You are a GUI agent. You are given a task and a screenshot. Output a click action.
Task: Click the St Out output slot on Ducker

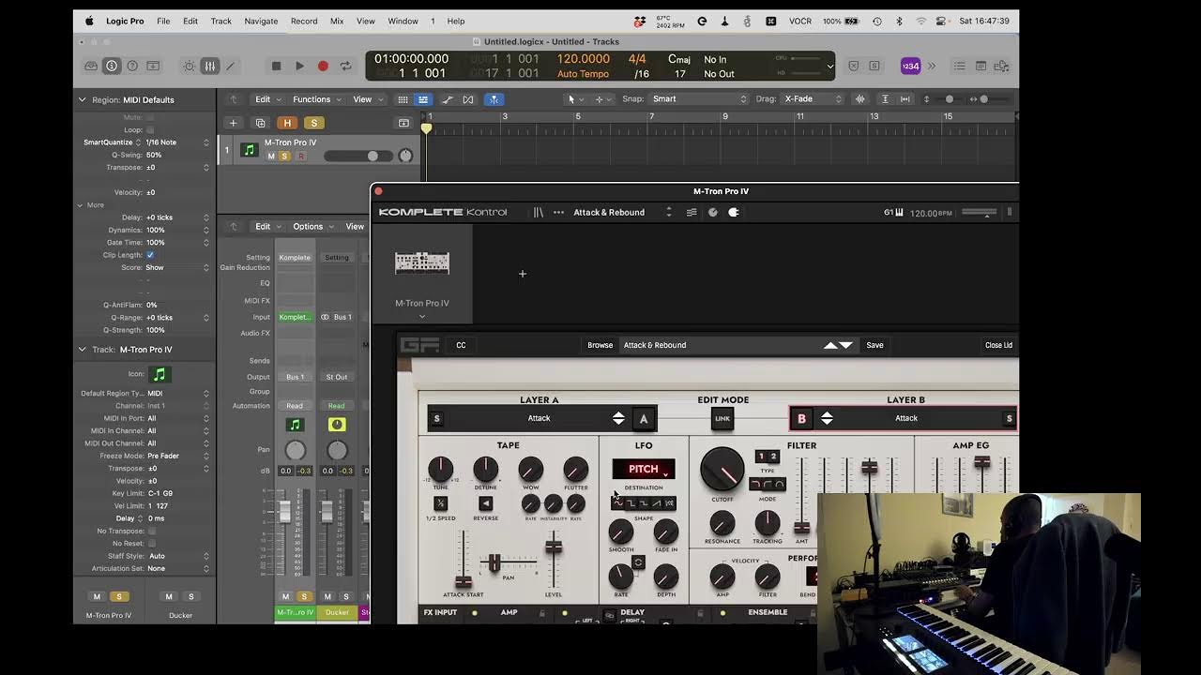[336, 377]
